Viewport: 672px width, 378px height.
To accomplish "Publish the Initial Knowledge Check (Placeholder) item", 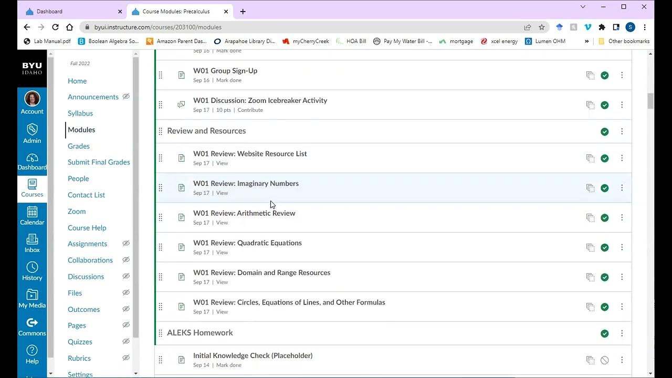I will [x=605, y=360].
